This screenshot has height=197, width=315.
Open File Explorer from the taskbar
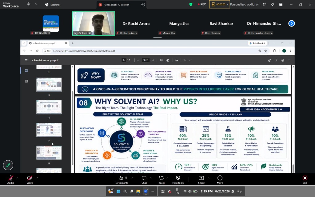click(138, 191)
